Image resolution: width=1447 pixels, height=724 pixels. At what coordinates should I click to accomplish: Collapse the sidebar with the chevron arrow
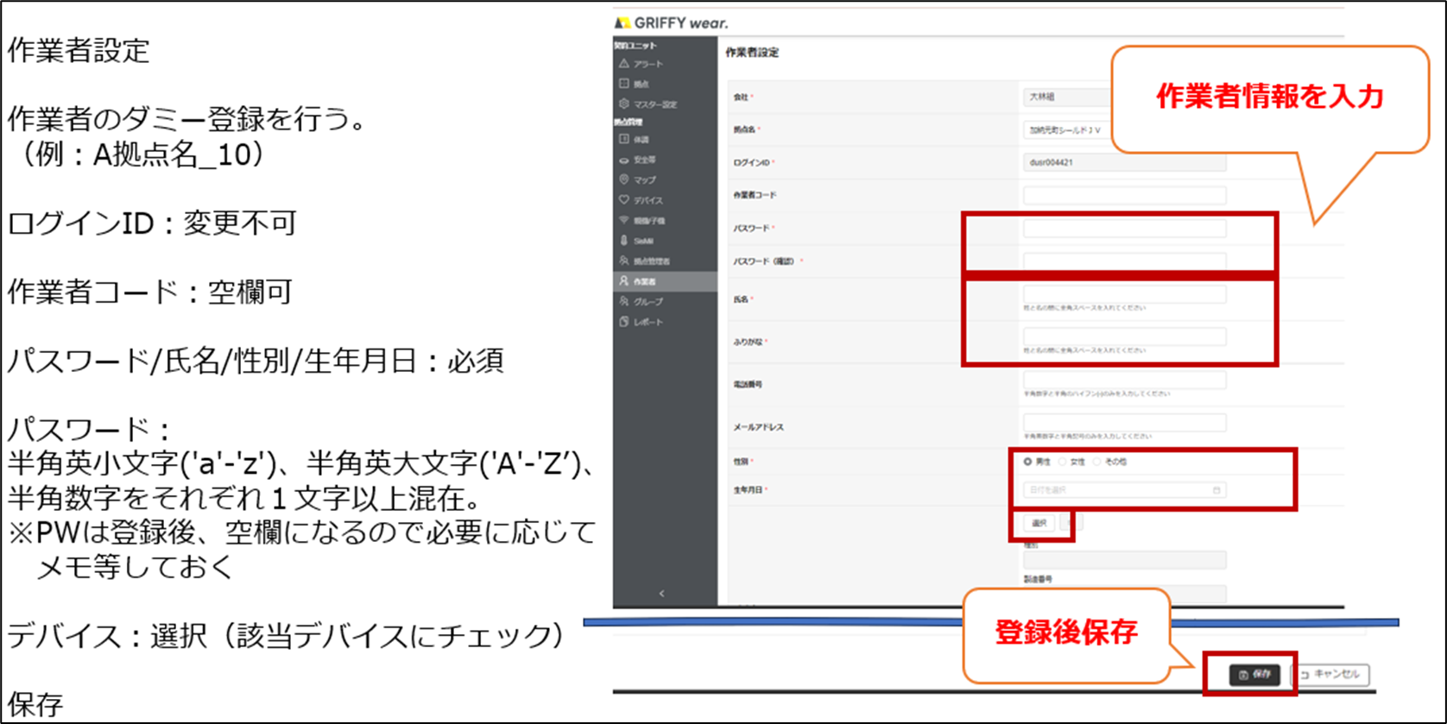point(662,594)
